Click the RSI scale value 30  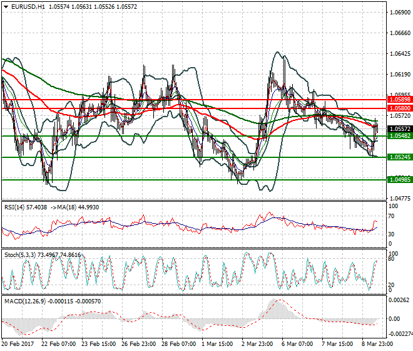point(392,234)
